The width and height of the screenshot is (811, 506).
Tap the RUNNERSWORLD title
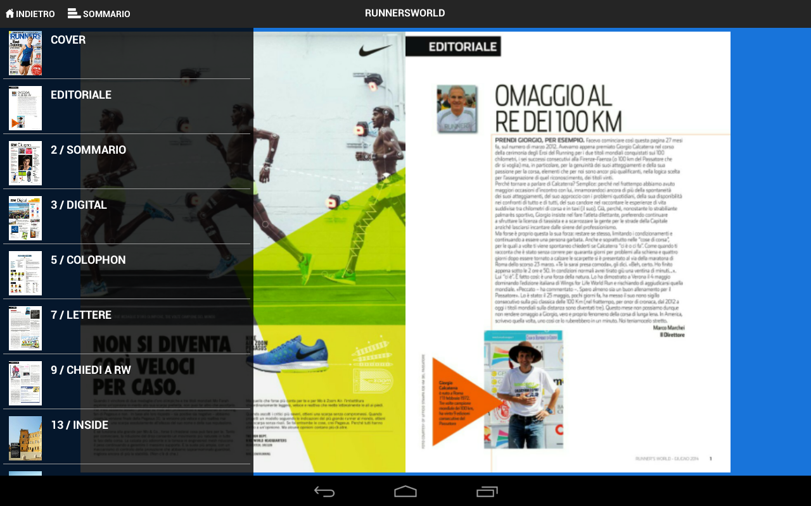pyautogui.click(x=405, y=13)
